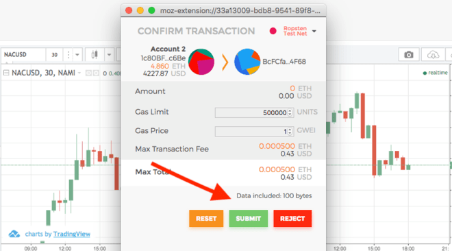Select the 30 interval item

click(54, 55)
